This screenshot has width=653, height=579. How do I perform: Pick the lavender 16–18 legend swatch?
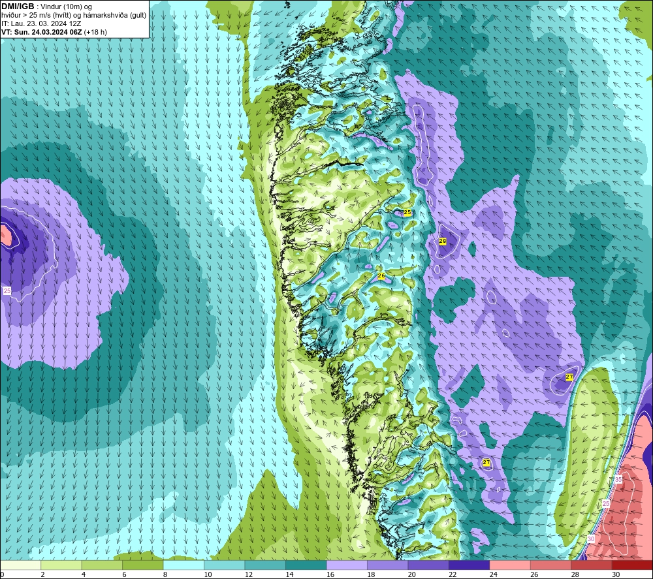347,565
